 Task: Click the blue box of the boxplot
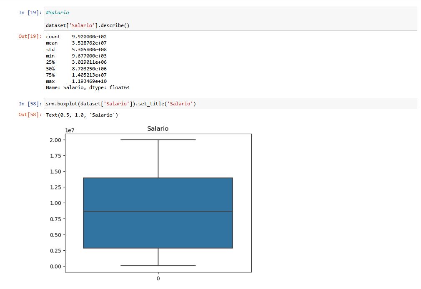(x=158, y=192)
